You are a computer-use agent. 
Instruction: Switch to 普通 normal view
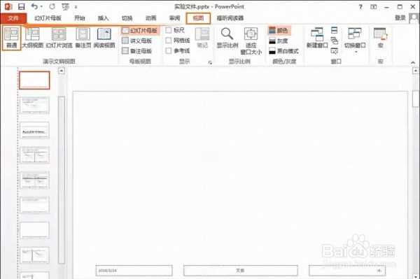[11, 38]
